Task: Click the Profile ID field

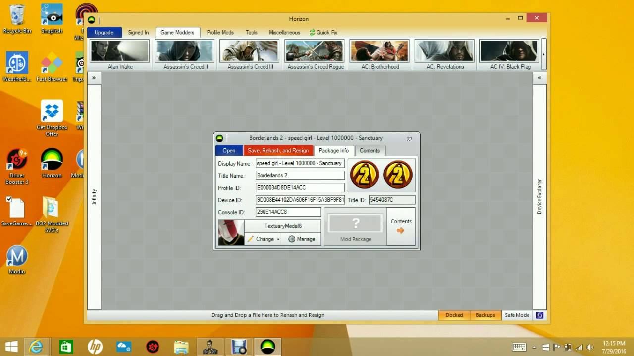Action: (x=300, y=188)
